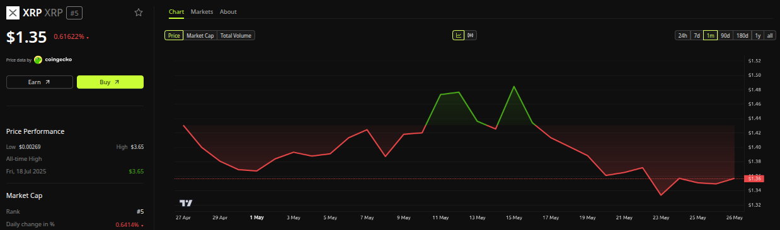Click the 27 Apr date on axis
780x230 pixels.
click(x=183, y=217)
